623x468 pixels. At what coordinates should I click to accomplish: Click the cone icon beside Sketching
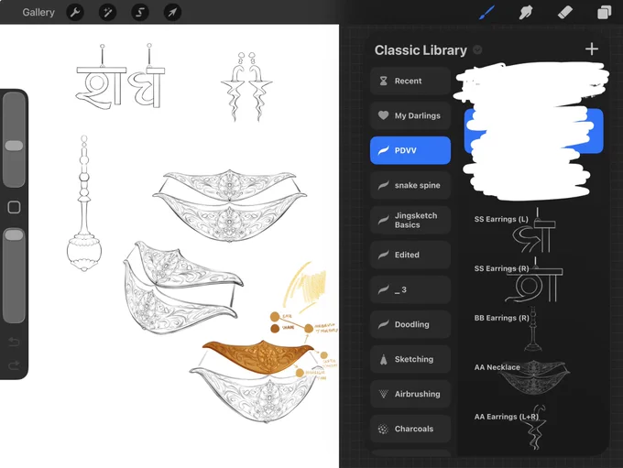(383, 360)
